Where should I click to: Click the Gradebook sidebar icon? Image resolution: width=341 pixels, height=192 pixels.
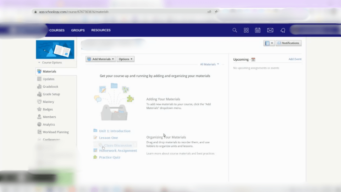coord(39,87)
